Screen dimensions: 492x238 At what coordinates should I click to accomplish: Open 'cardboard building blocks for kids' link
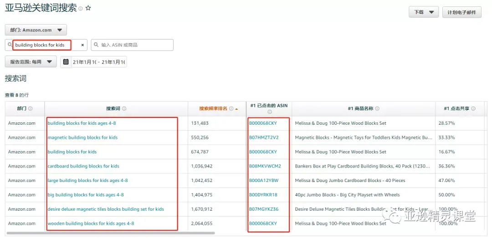pyautogui.click(x=83, y=166)
